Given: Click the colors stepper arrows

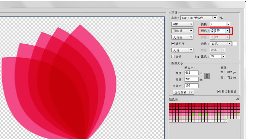Looking at the screenshot, I should 212,31.
